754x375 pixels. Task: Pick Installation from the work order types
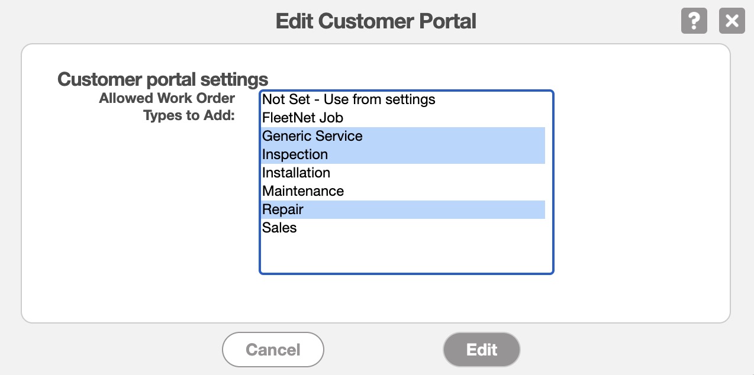(x=296, y=173)
